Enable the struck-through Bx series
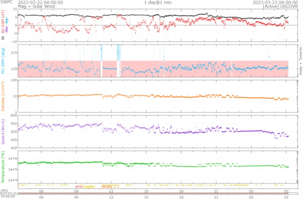 tap(7, 30)
